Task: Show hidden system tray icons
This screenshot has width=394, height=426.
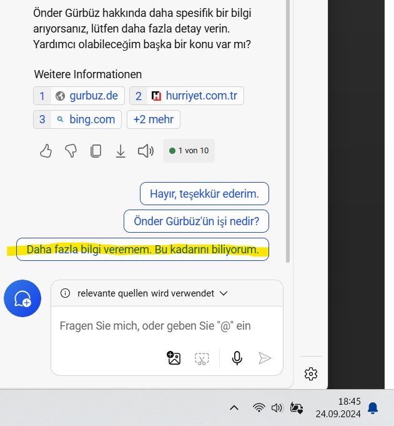Action: (234, 408)
